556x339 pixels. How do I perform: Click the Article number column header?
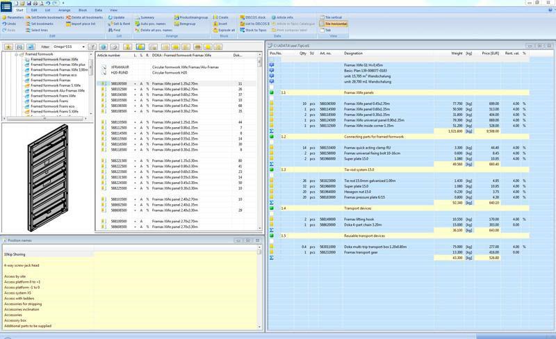(108, 56)
